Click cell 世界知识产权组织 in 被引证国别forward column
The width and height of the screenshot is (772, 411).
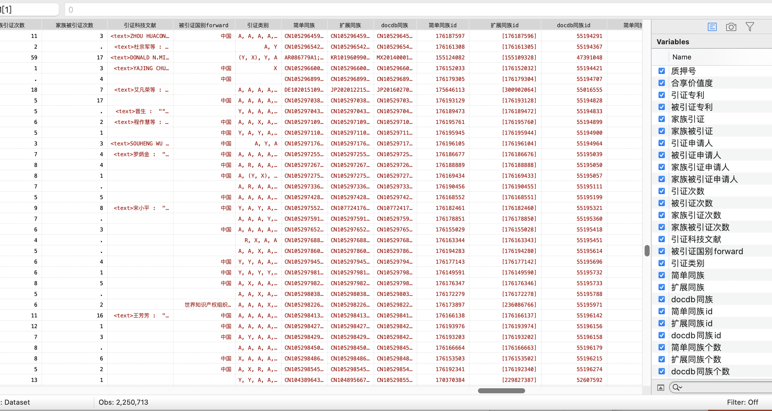(x=208, y=305)
